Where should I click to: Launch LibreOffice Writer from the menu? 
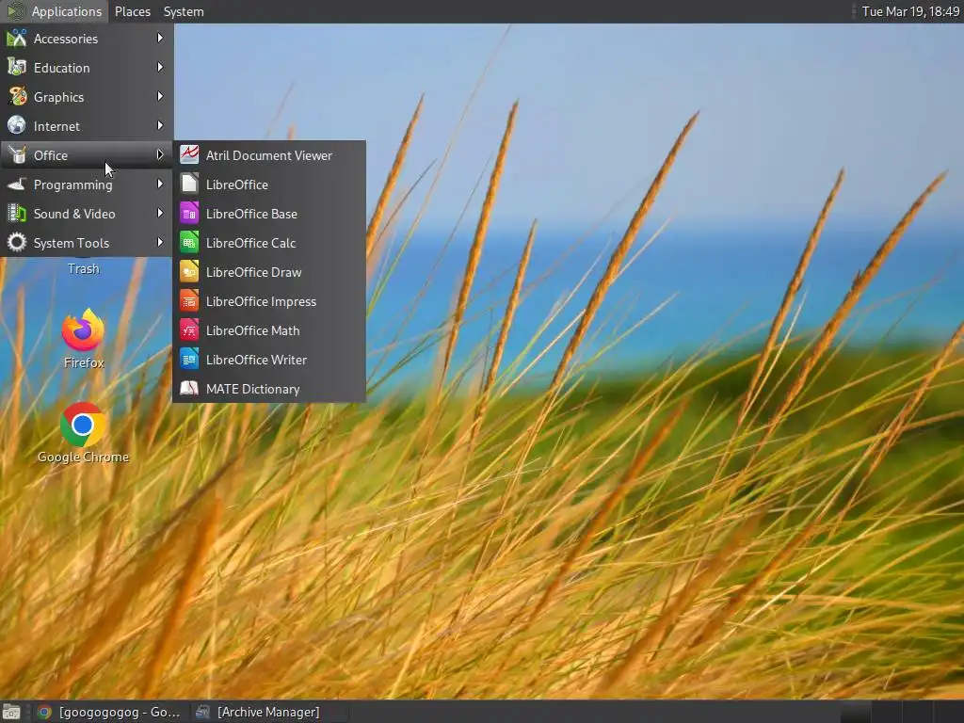pyautogui.click(x=269, y=360)
